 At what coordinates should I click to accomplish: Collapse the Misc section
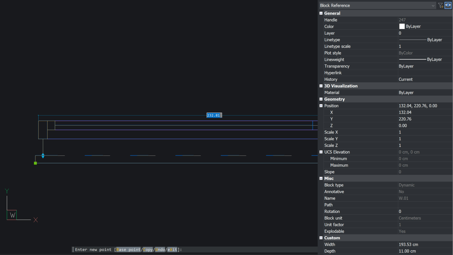tap(321, 179)
